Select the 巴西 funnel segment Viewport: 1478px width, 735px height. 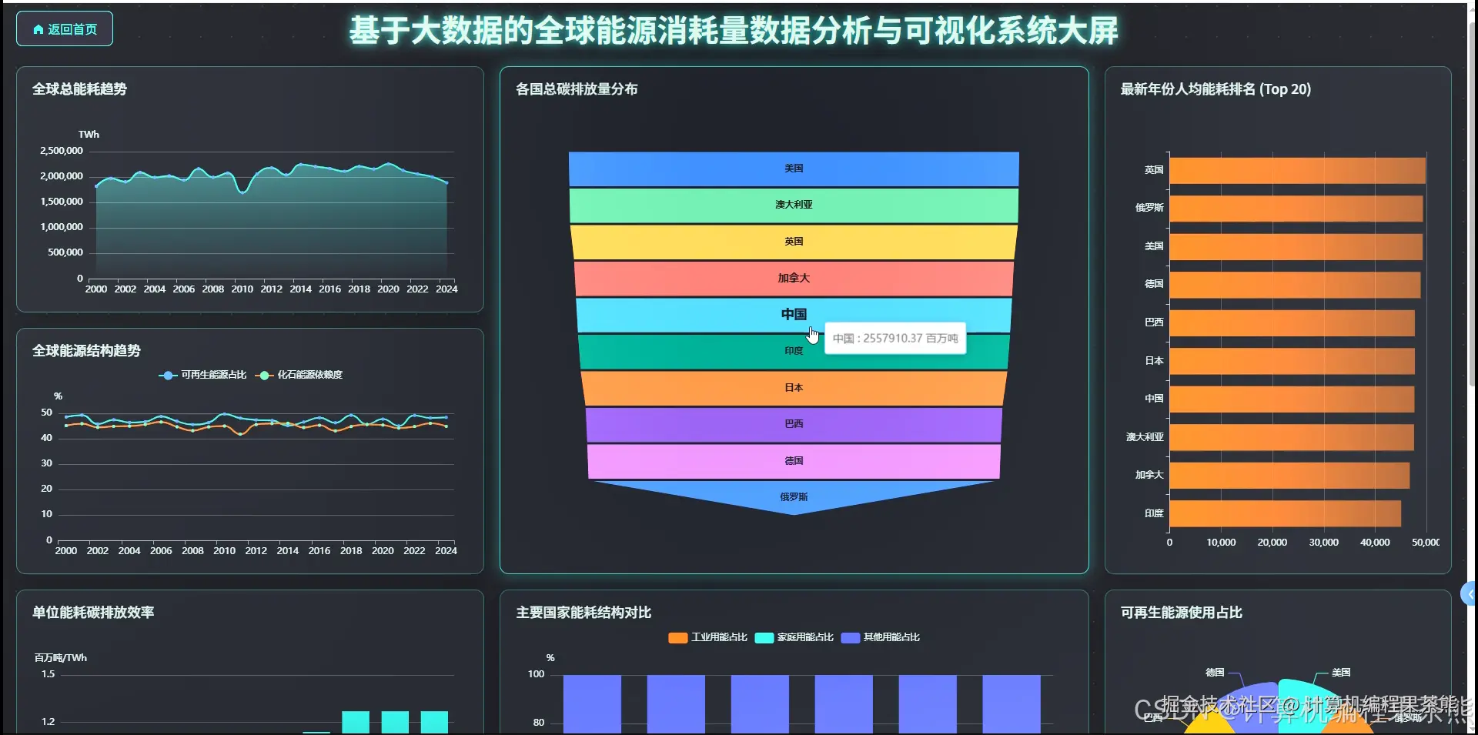tap(794, 424)
